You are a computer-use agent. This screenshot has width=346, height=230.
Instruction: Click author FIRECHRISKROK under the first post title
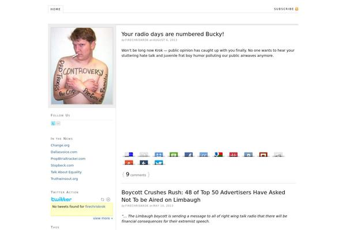point(137,40)
